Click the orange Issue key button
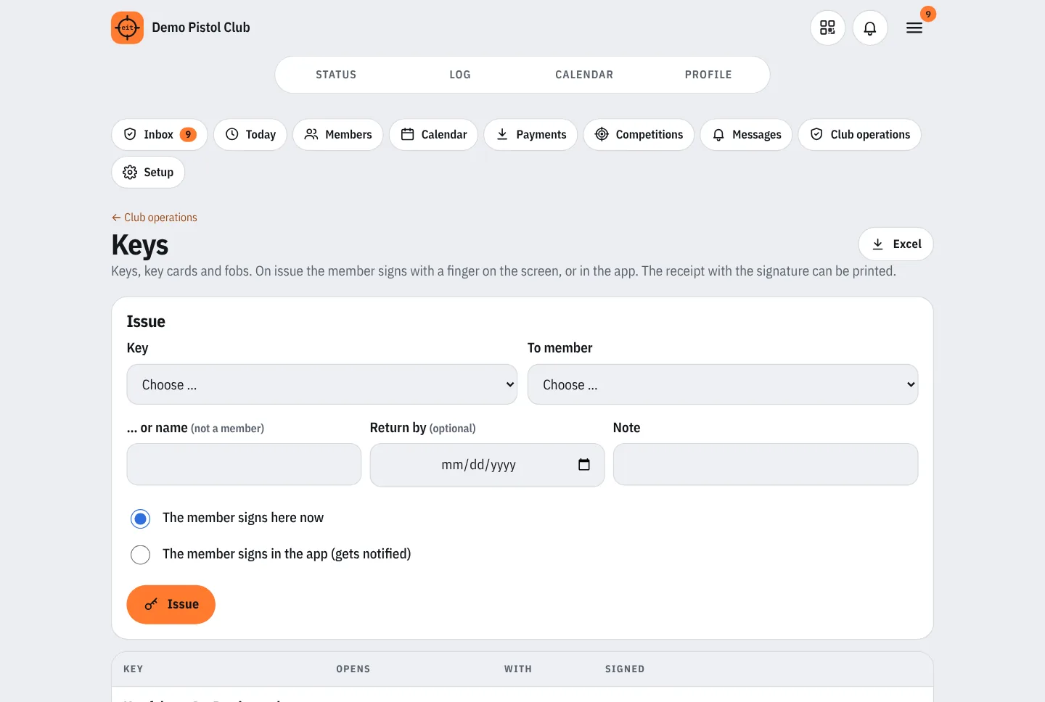The image size is (1045, 702). click(171, 605)
